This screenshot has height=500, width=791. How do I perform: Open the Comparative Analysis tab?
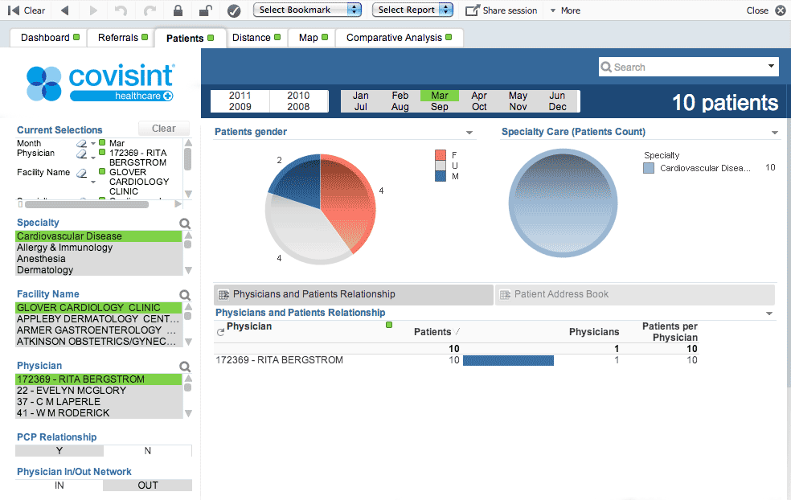click(x=397, y=37)
